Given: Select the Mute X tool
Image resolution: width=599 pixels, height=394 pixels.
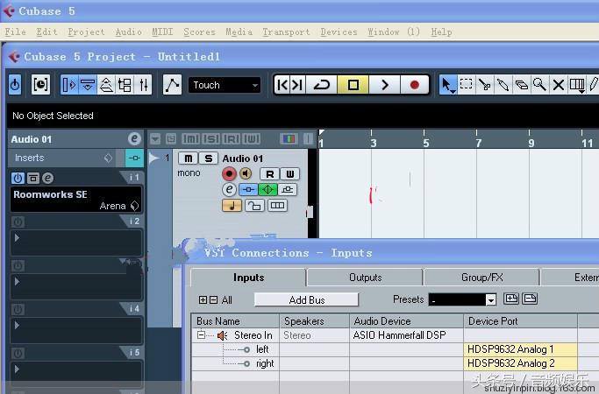Looking at the screenshot, I should (x=558, y=84).
